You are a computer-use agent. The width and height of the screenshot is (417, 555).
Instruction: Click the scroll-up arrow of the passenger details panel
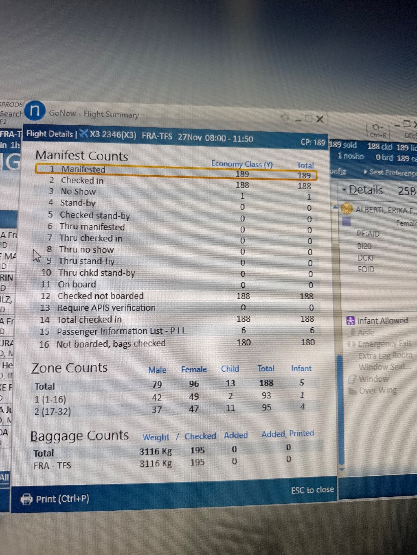(x=336, y=208)
